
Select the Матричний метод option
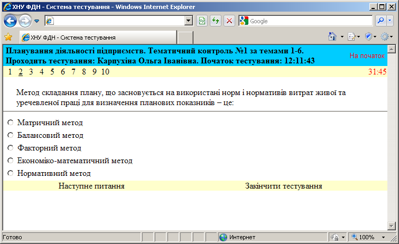point(10,123)
